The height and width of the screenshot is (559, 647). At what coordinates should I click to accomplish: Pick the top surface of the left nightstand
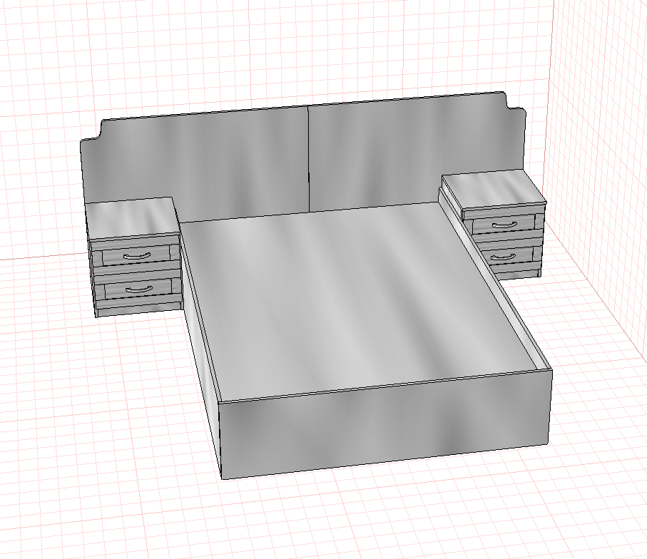tap(132, 217)
